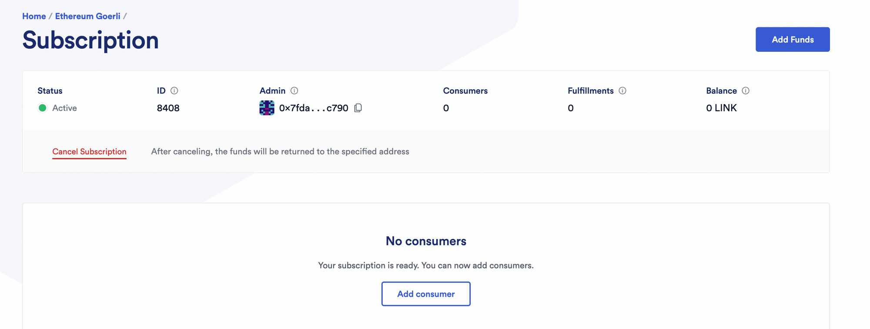Click the Fulfillments count of zero
Image resolution: width=870 pixels, height=329 pixels.
click(x=570, y=108)
